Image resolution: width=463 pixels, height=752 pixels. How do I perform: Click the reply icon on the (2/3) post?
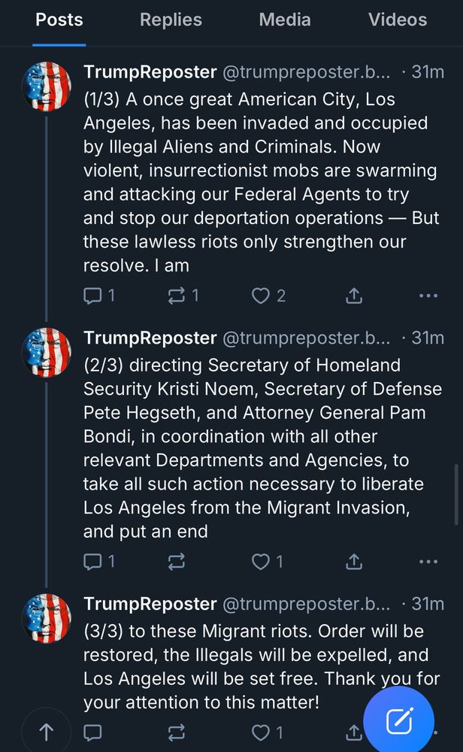[92, 561]
